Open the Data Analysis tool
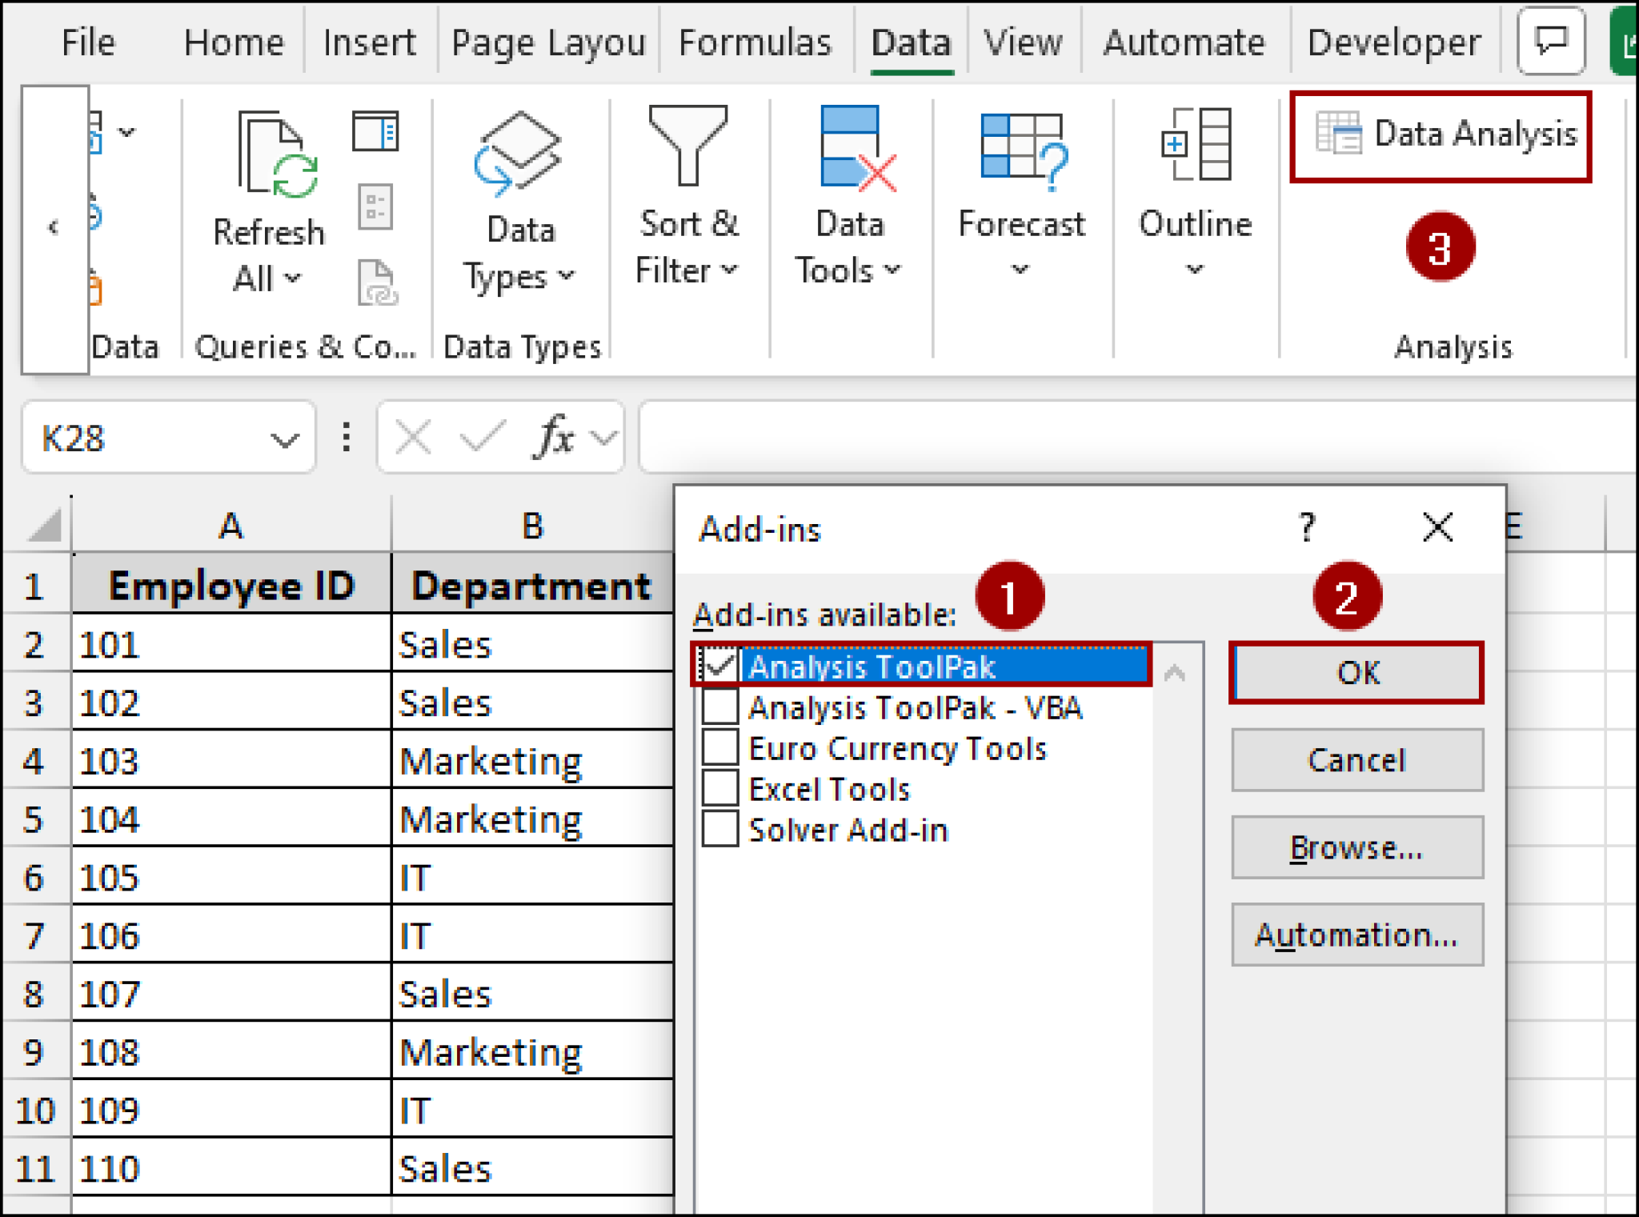 coord(1441,134)
